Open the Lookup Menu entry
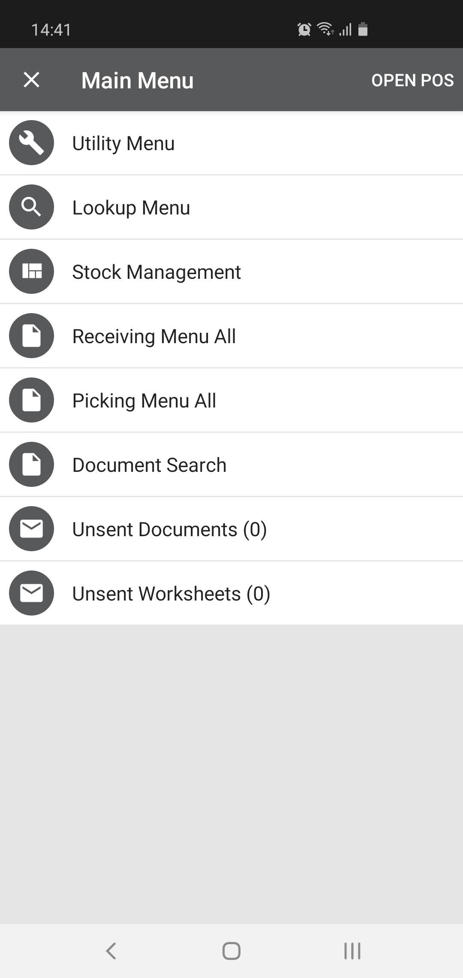This screenshot has width=463, height=978. point(131,208)
